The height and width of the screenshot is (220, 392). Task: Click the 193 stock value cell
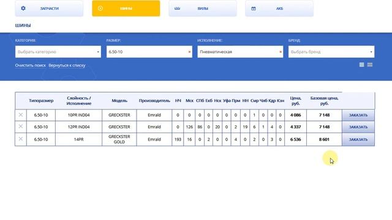pyautogui.click(x=178, y=139)
